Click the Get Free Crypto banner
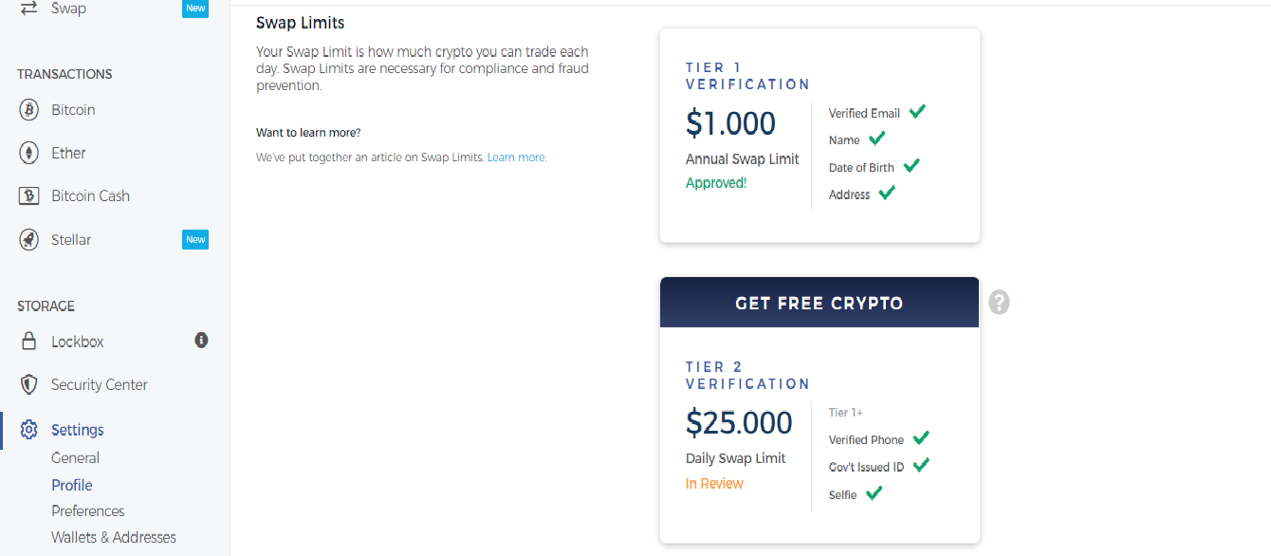The image size is (1271, 556). click(819, 304)
